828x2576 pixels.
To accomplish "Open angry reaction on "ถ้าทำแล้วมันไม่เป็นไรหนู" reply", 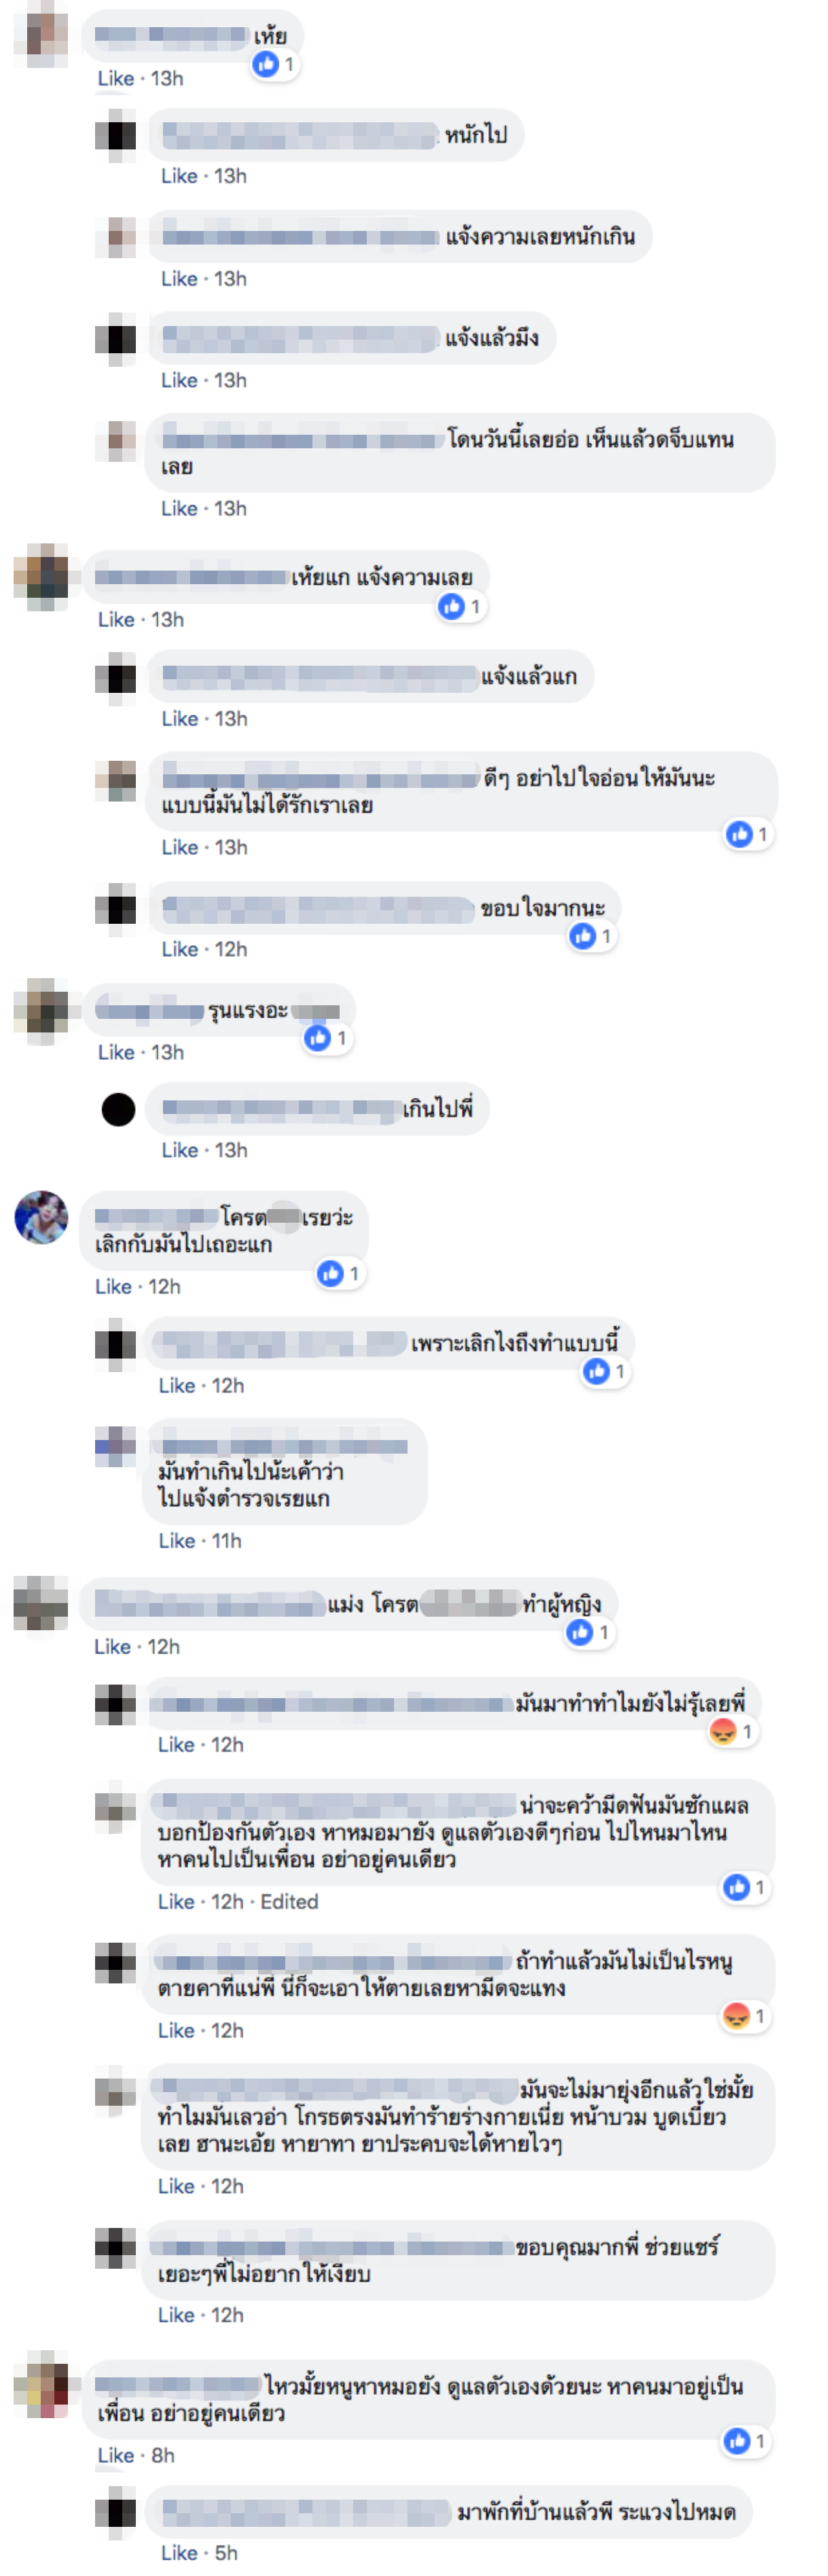I will 744,2017.
